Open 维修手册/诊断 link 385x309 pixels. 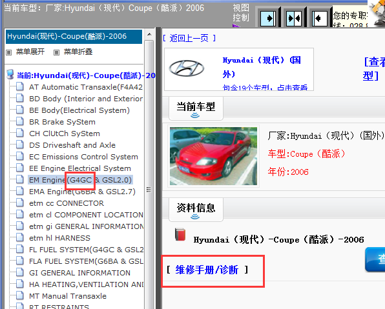click(x=207, y=270)
